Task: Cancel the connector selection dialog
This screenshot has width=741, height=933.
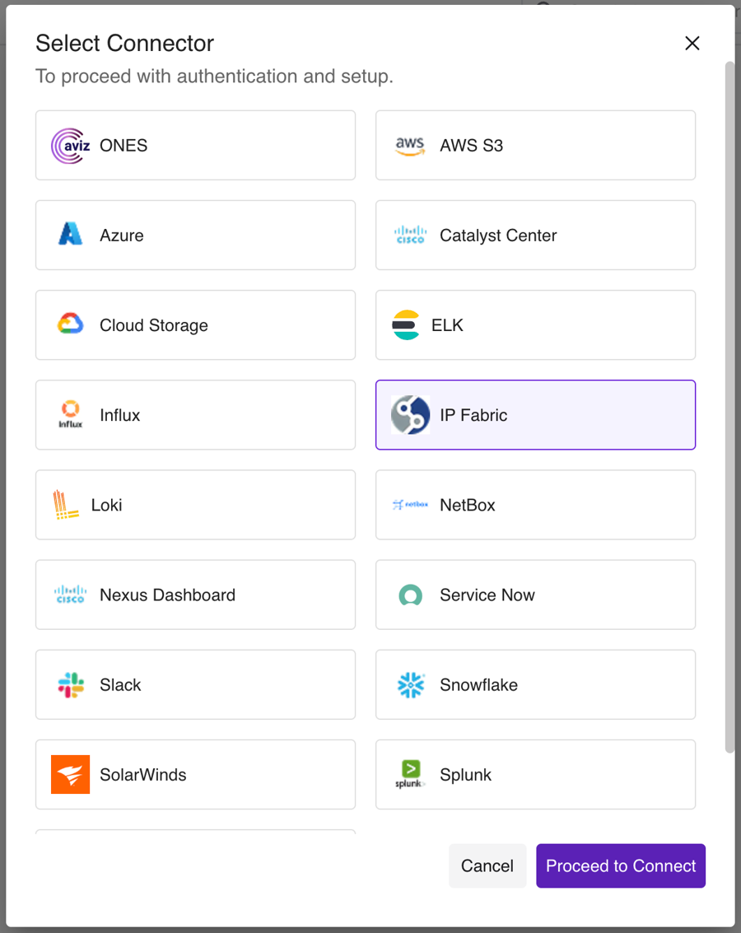Action: (487, 866)
